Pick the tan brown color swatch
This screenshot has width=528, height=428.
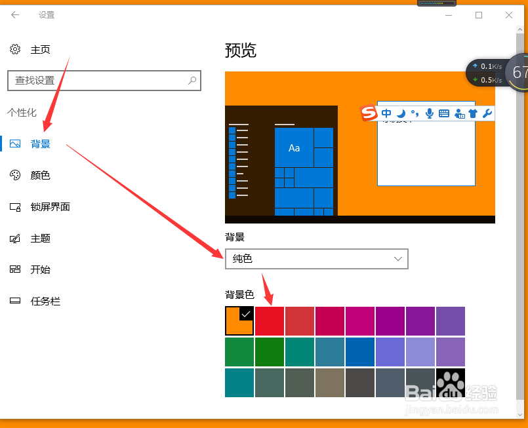pos(330,383)
